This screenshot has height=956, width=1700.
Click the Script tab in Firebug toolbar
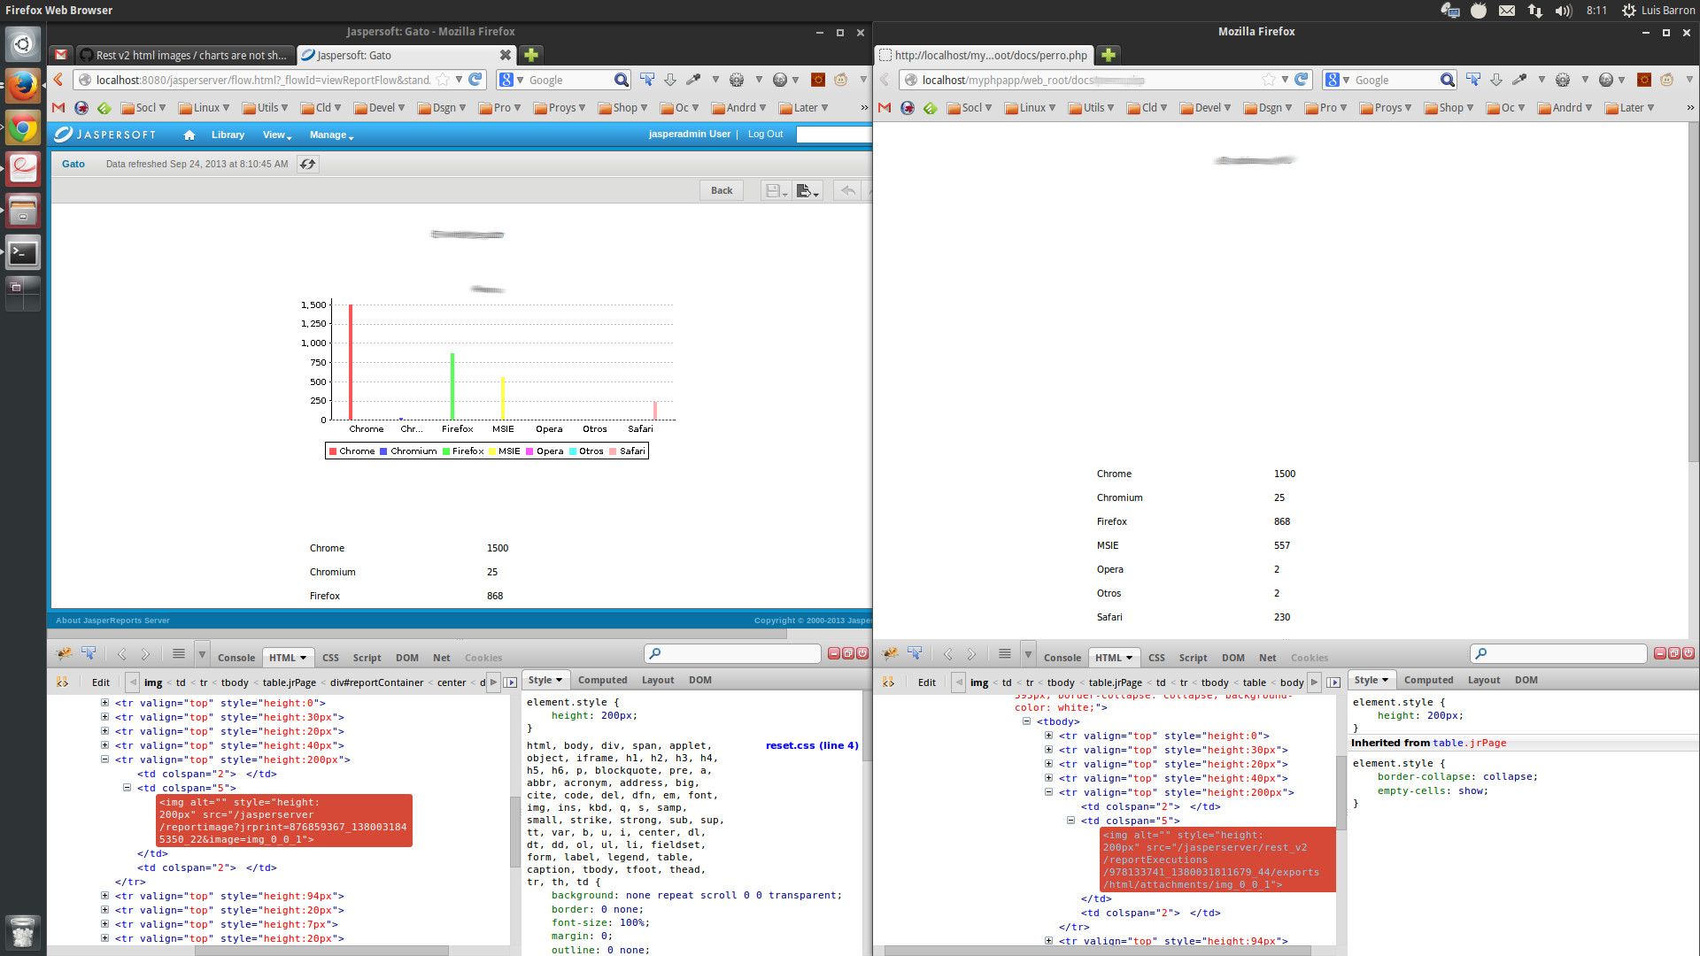pyautogui.click(x=366, y=656)
